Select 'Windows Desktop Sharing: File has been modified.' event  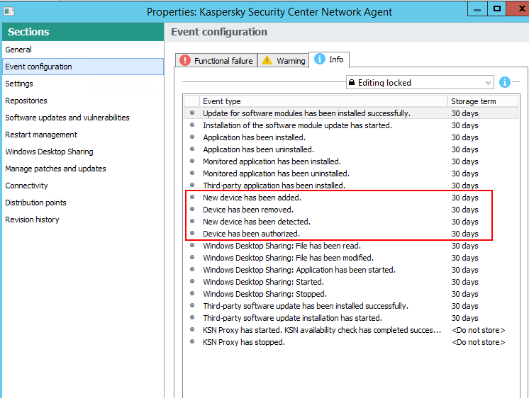point(351,258)
